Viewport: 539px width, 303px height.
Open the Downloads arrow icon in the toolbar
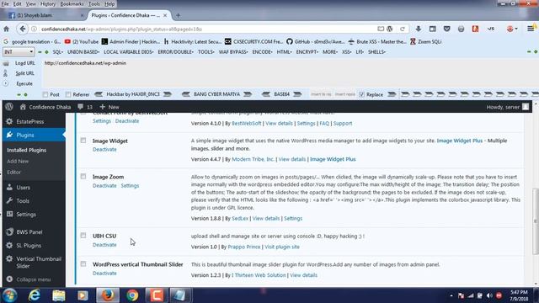coord(419,29)
